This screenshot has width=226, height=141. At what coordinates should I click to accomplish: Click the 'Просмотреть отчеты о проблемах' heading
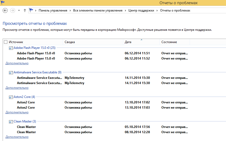(x=35, y=23)
